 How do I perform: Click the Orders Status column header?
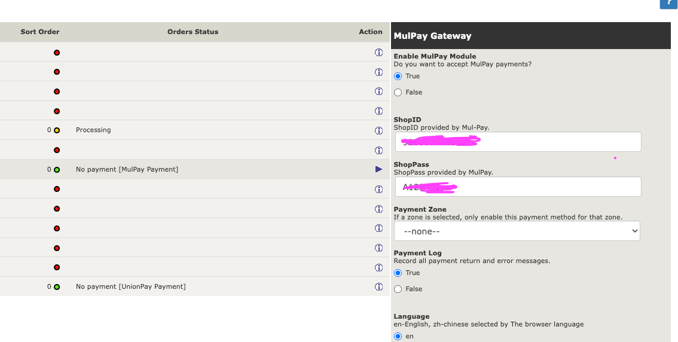193,32
